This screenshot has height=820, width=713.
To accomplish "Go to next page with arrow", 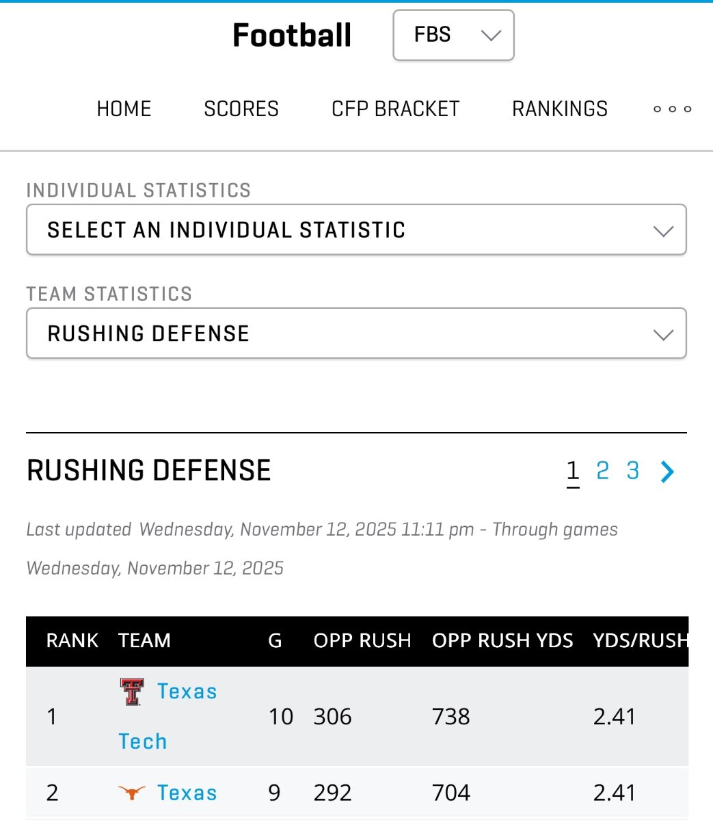I will coord(667,471).
